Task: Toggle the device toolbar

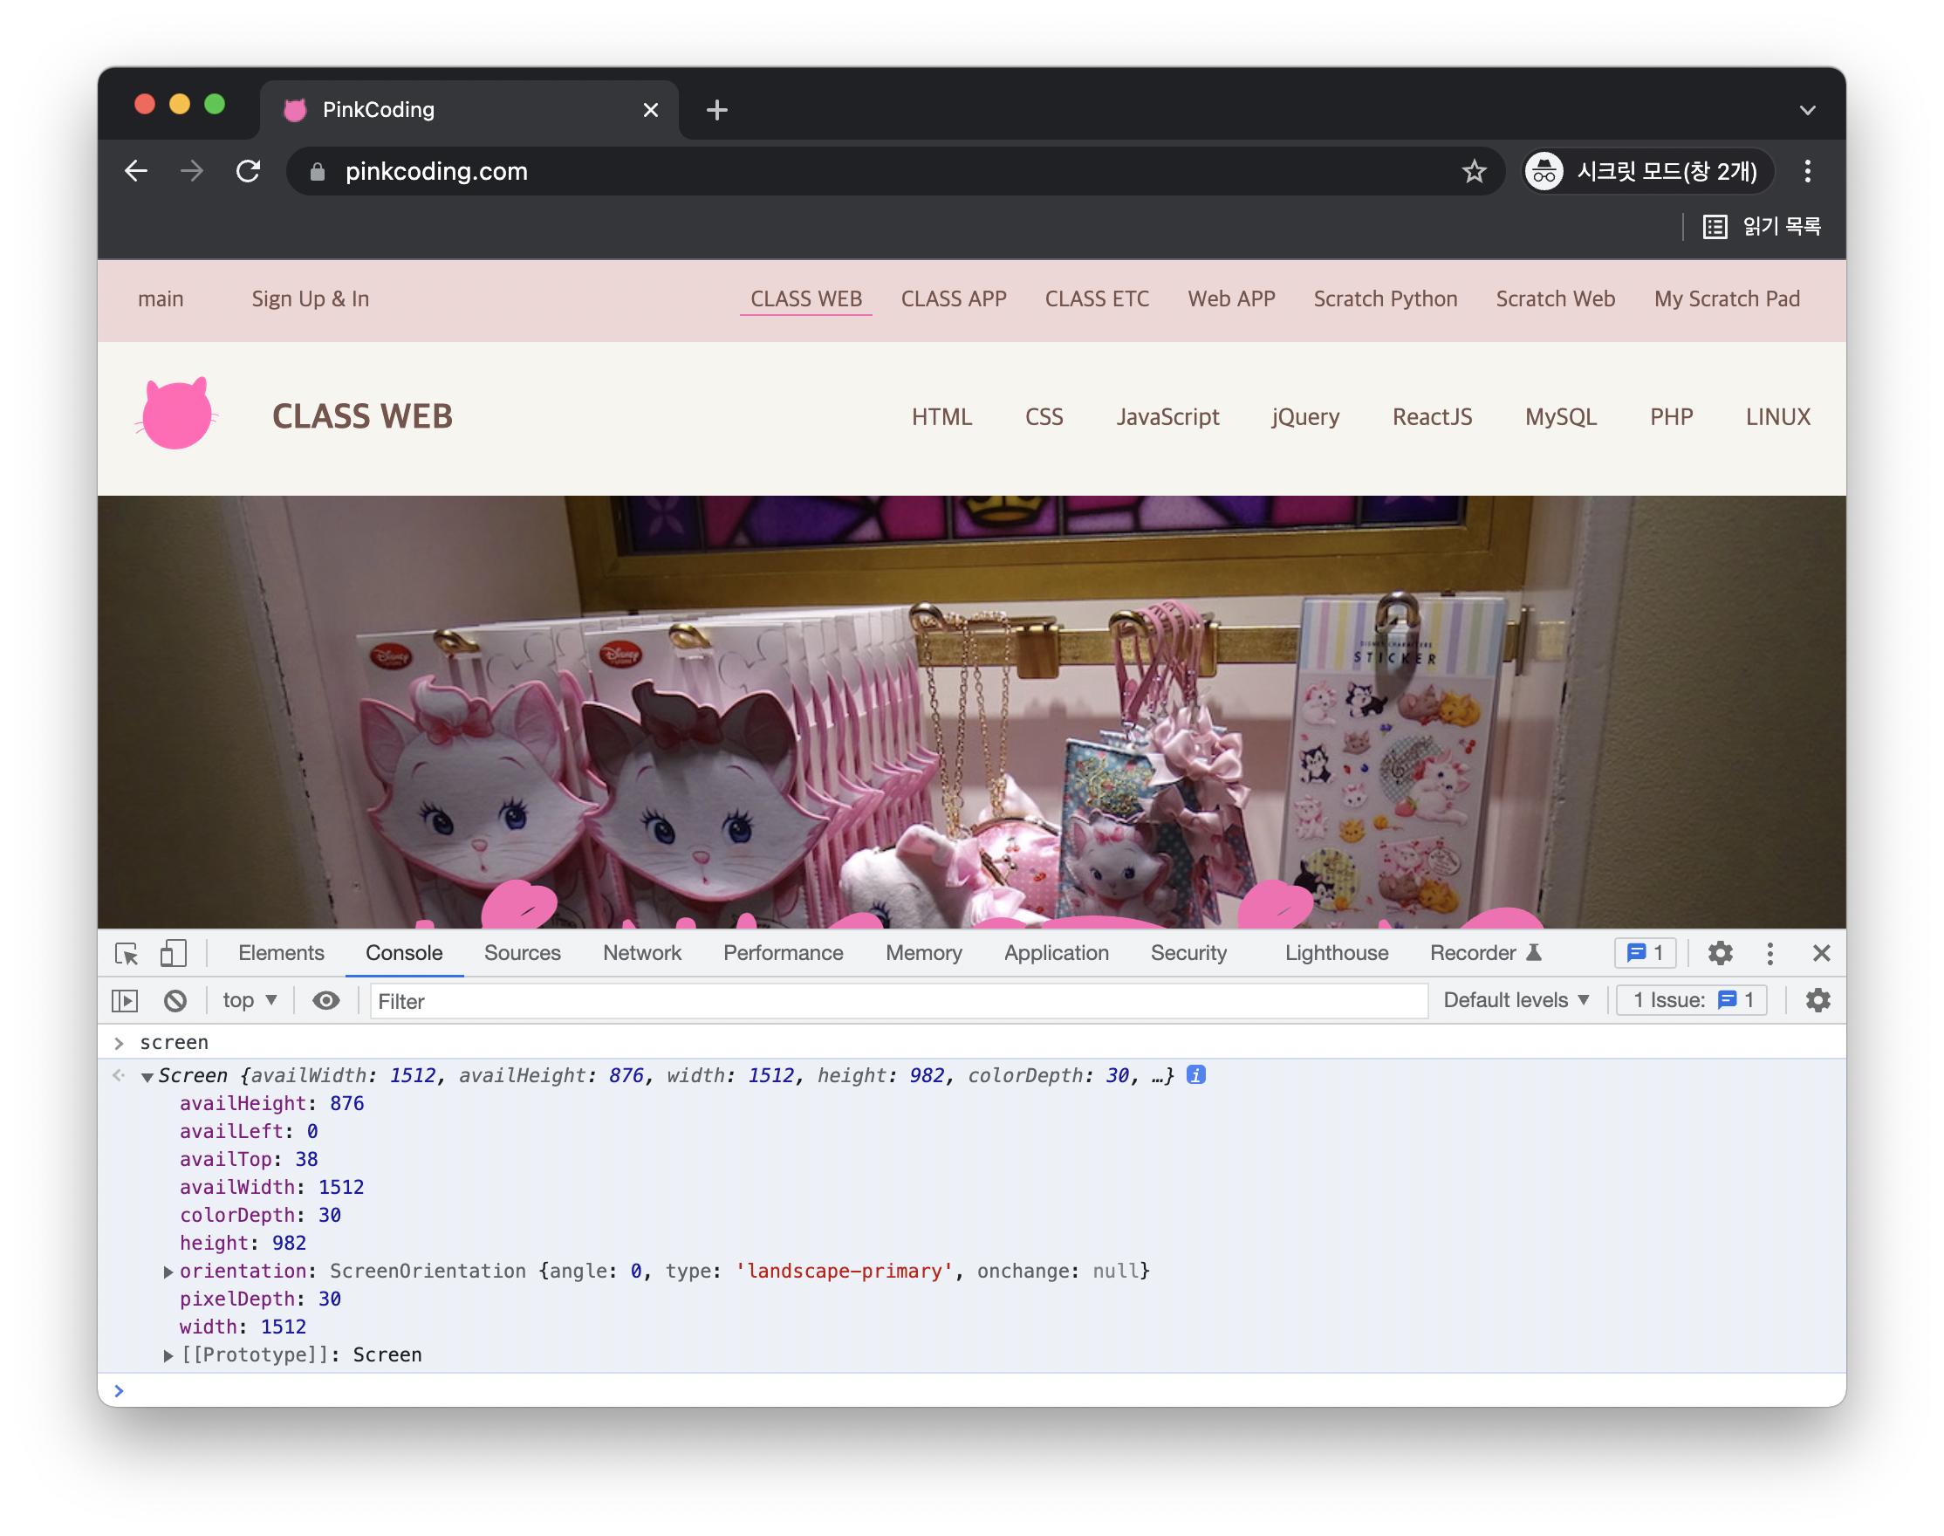Action: (173, 953)
